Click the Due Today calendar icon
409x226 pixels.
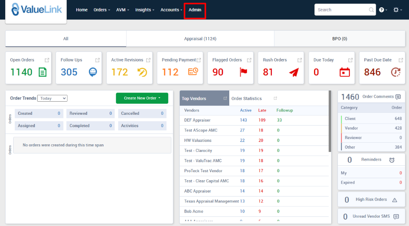345,72
